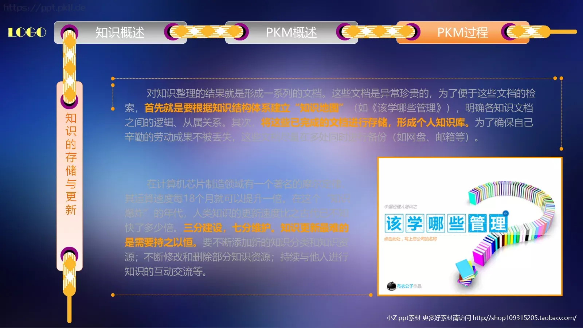
Task: Select the 知识概述 tab
Action: click(120, 32)
